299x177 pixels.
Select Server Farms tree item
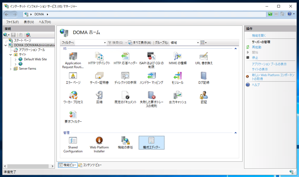coord(27,68)
